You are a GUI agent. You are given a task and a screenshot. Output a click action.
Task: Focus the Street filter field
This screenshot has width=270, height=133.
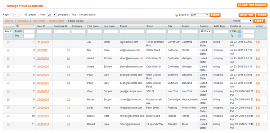(156, 31)
